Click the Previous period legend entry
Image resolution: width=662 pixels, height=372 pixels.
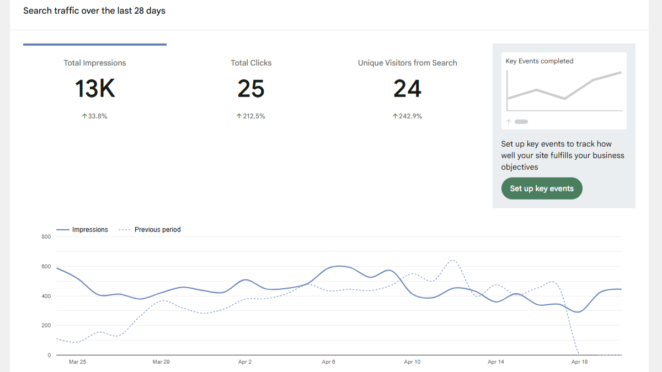pos(150,230)
